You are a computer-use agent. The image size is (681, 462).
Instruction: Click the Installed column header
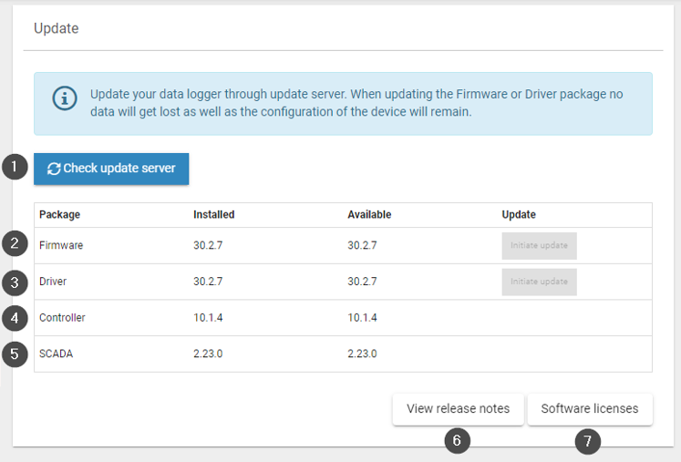pyautogui.click(x=213, y=215)
